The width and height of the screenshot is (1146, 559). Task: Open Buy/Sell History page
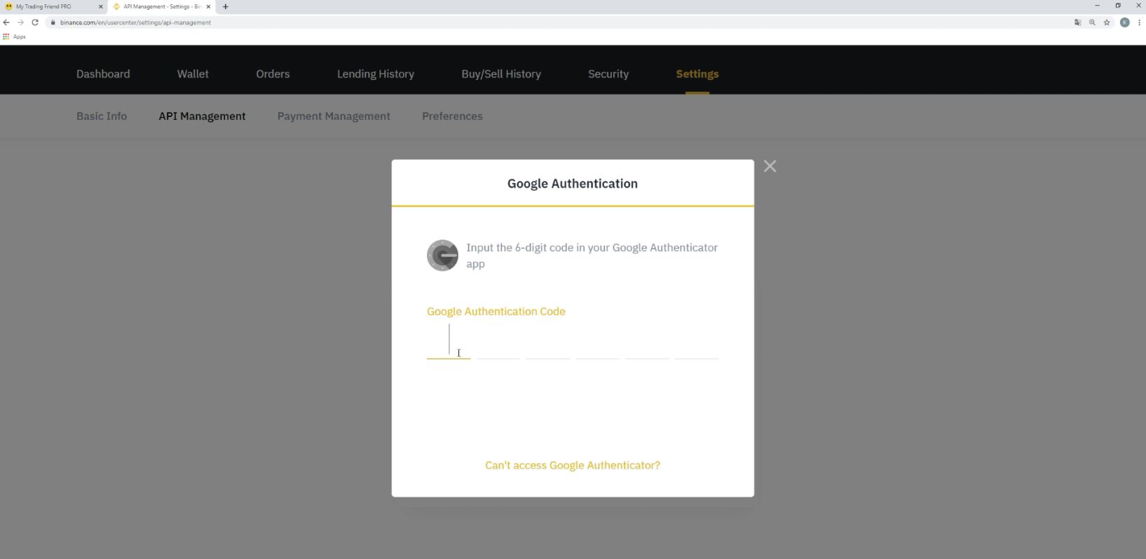coord(501,74)
